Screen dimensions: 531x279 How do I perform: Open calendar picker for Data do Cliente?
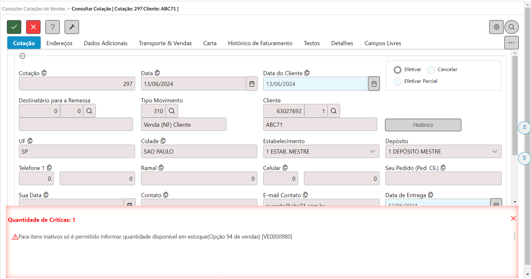(x=374, y=84)
